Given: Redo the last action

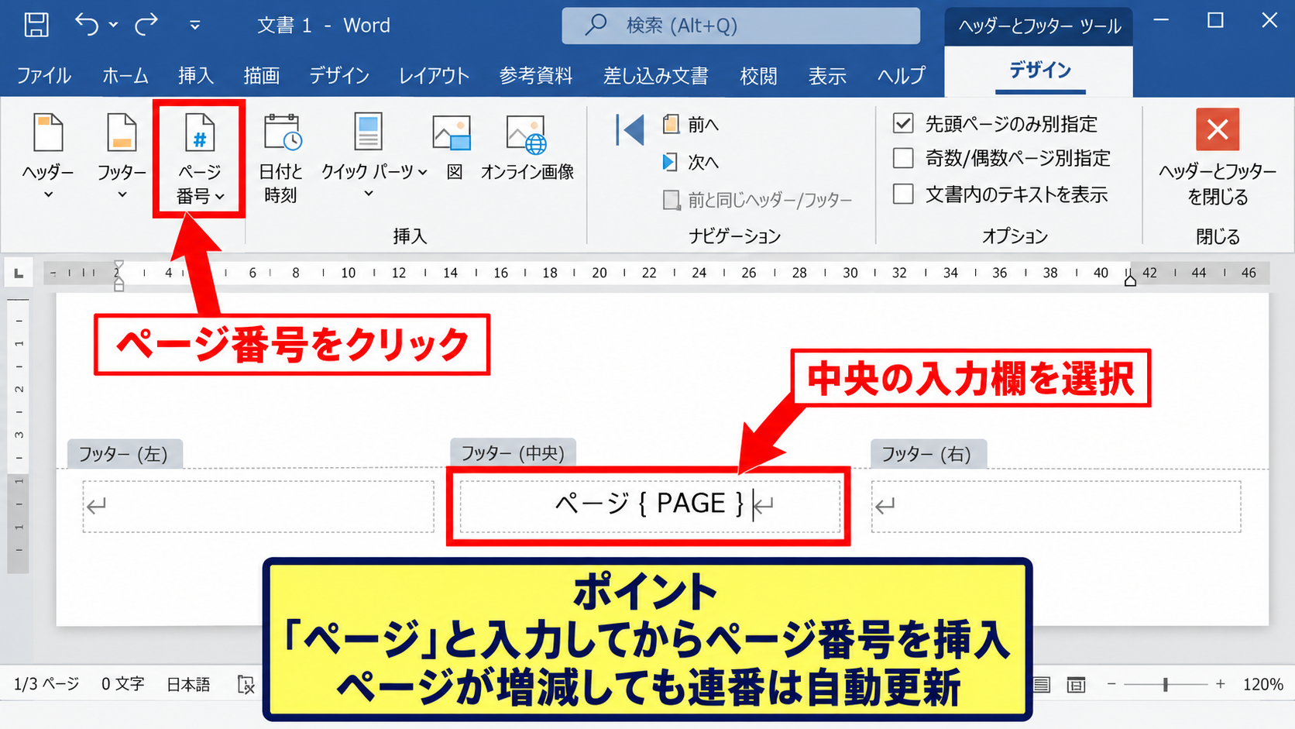Looking at the screenshot, I should [146, 25].
